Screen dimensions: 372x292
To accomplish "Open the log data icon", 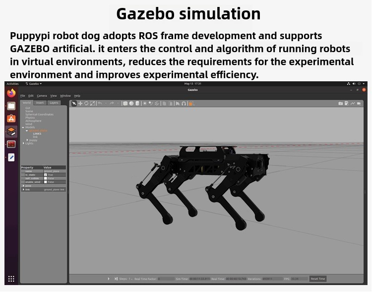I will [x=347, y=104].
